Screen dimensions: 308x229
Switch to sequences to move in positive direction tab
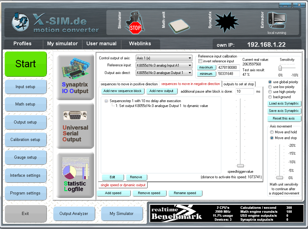[129, 84]
